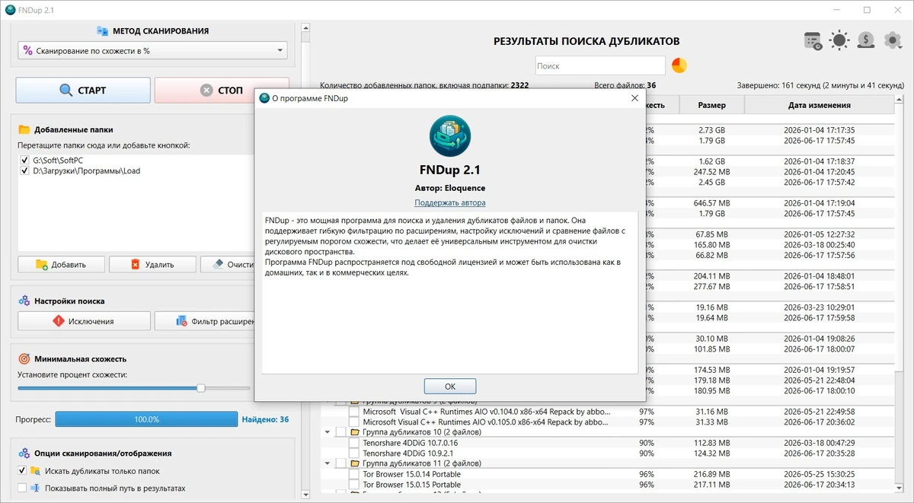Screen dimensions: 914x503
Task: Click the Автор: Eloquence text
Action: click(x=449, y=188)
